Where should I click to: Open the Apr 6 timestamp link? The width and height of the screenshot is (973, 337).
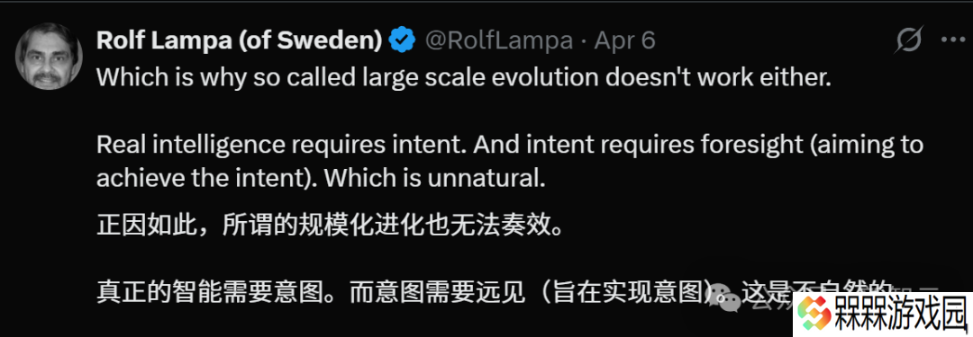click(x=625, y=40)
